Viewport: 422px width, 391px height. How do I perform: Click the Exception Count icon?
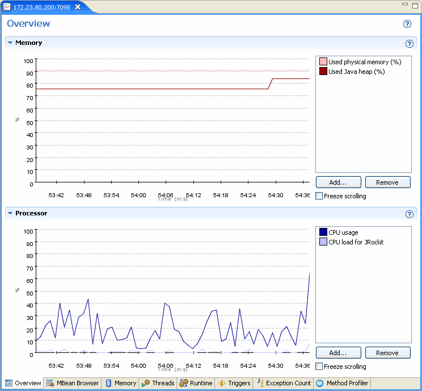(x=260, y=382)
